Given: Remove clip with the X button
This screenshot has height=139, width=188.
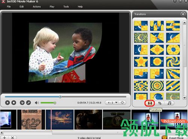Looking at the screenshot, I should click(x=12, y=138).
